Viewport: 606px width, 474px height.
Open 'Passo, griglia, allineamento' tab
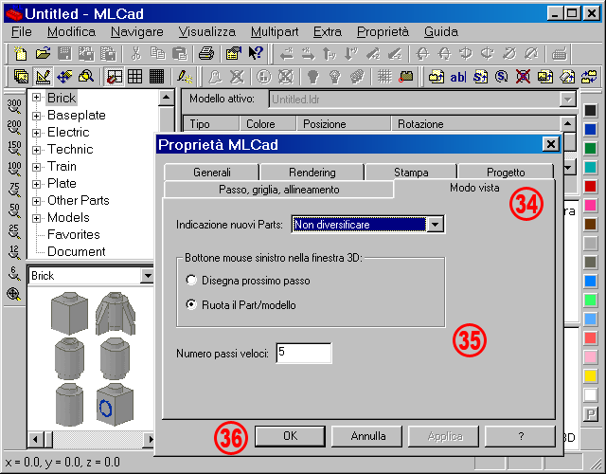(x=279, y=190)
